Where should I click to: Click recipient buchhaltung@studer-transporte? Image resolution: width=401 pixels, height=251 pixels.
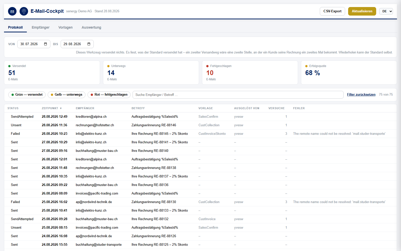pos(98,245)
